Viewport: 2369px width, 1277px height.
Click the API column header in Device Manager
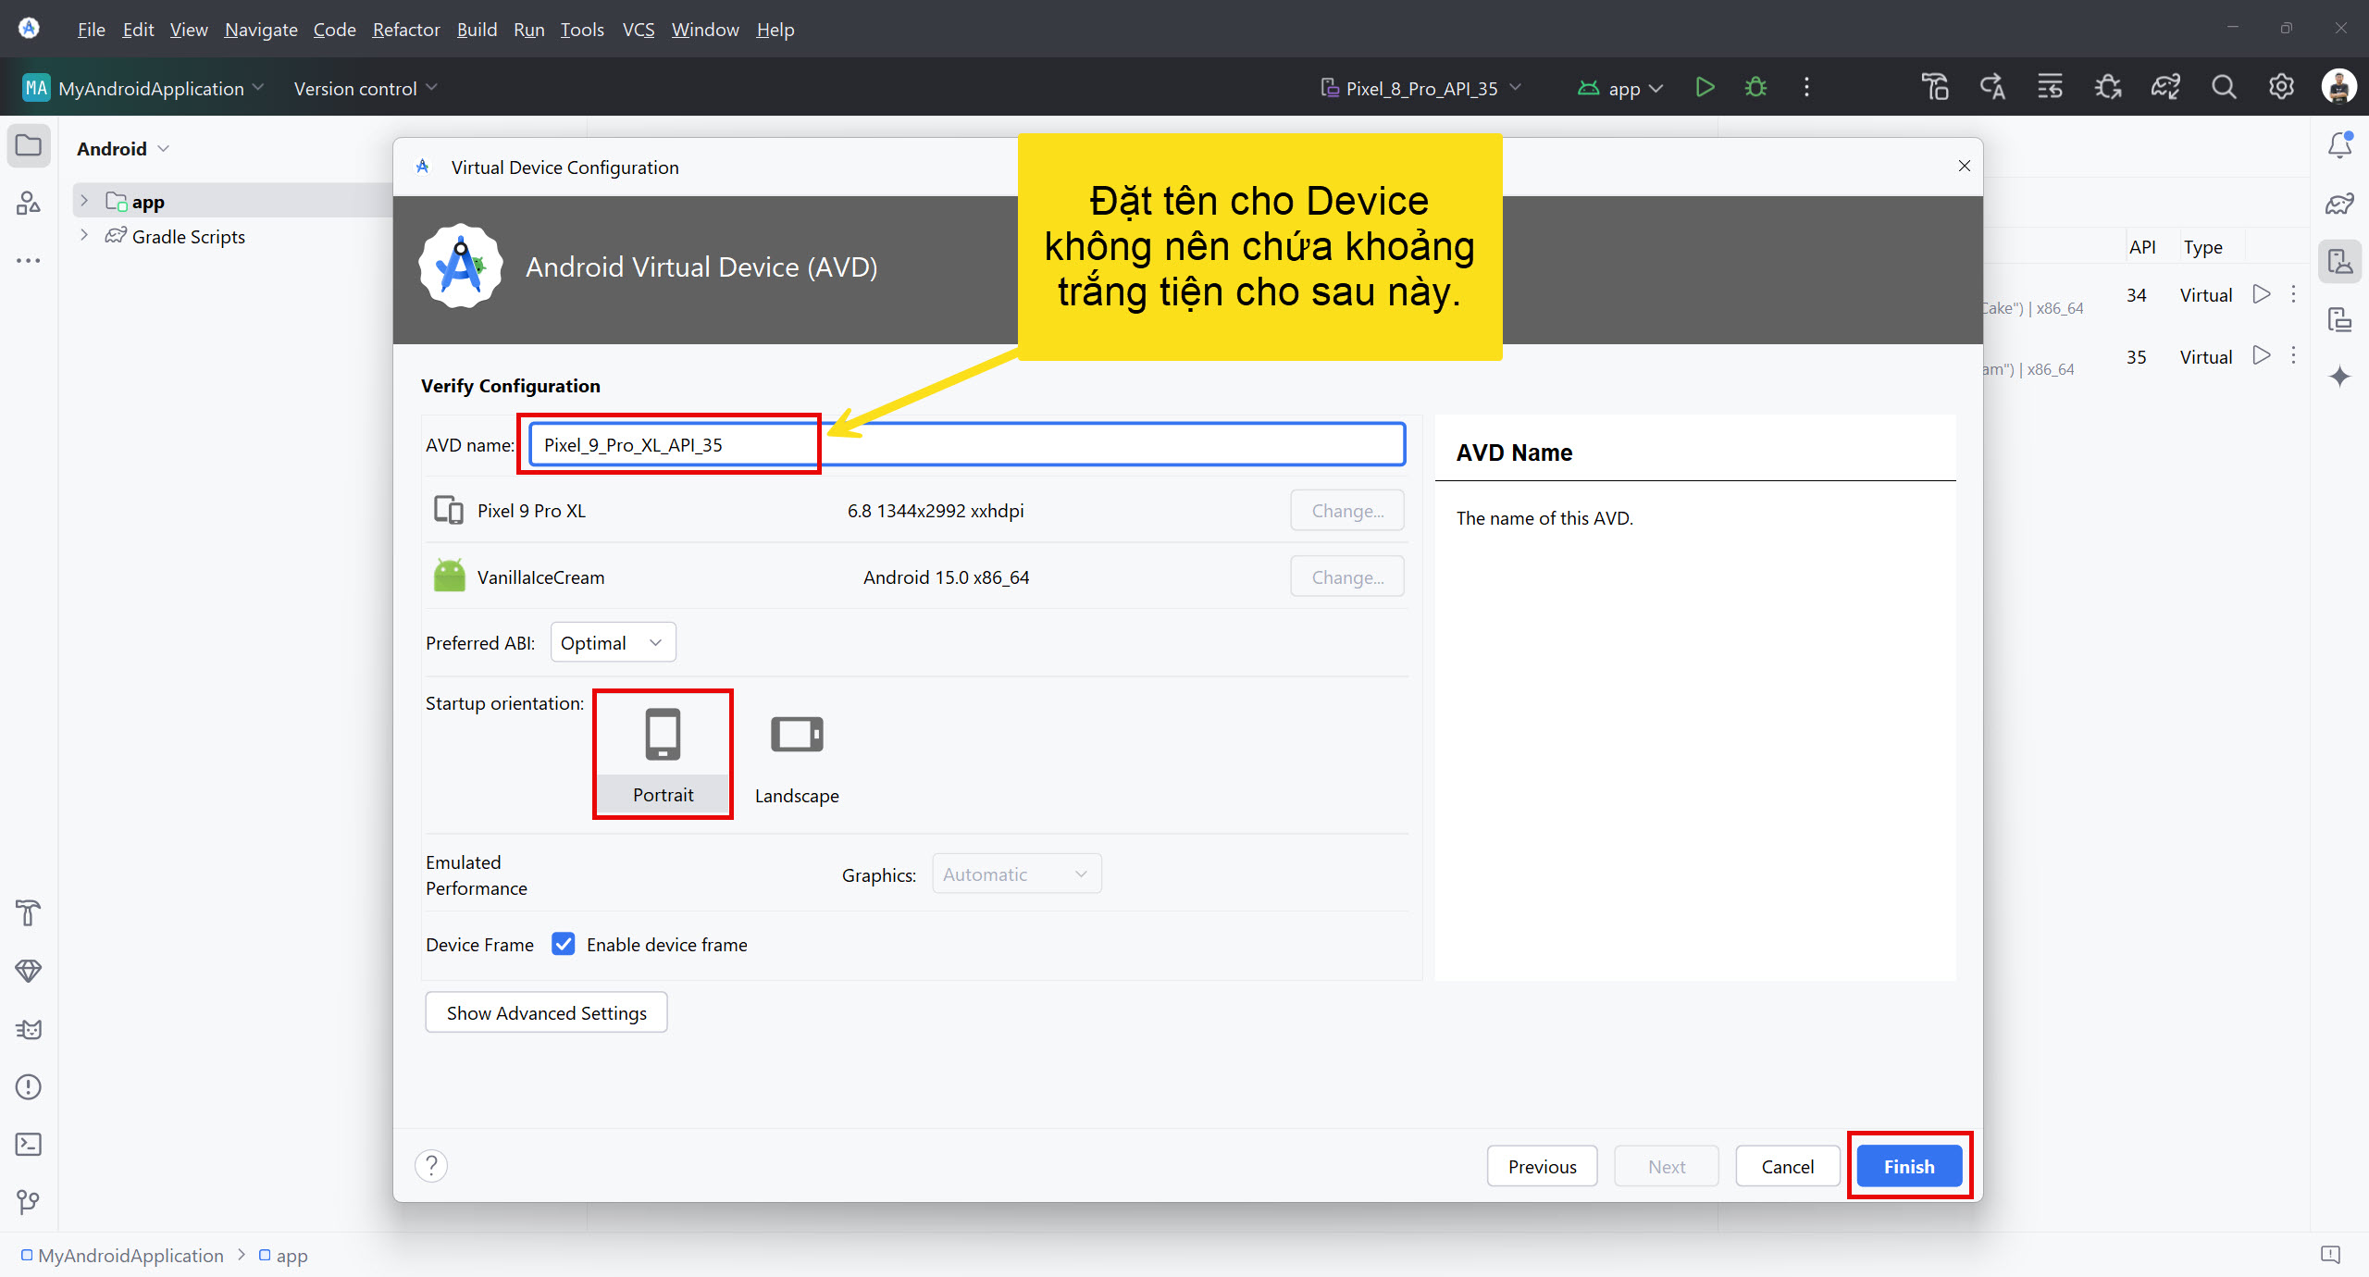click(2142, 247)
